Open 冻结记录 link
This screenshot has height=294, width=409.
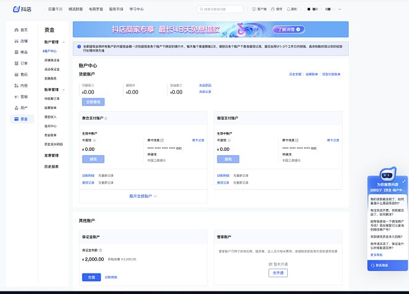pyautogui.click(x=205, y=92)
